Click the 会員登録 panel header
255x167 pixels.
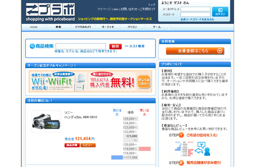[x=195, y=41]
